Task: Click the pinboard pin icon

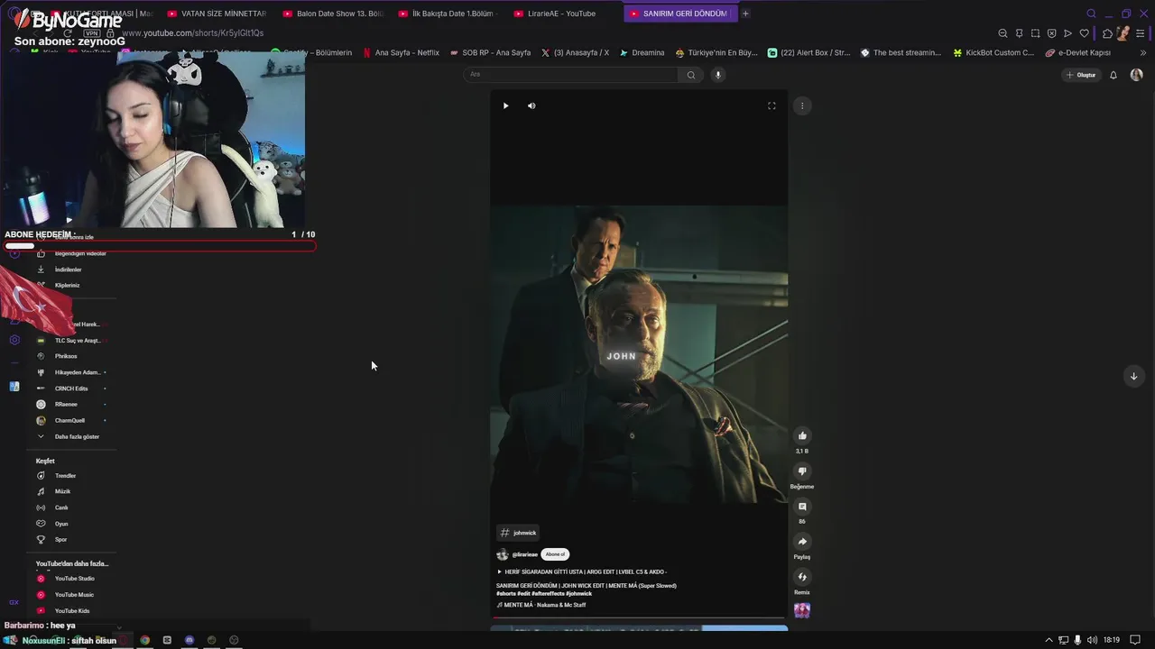Action: pyautogui.click(x=1019, y=33)
